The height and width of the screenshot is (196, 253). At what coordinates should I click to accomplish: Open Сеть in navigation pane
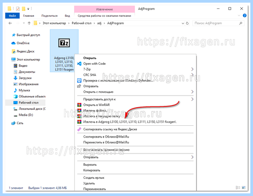[17, 123]
